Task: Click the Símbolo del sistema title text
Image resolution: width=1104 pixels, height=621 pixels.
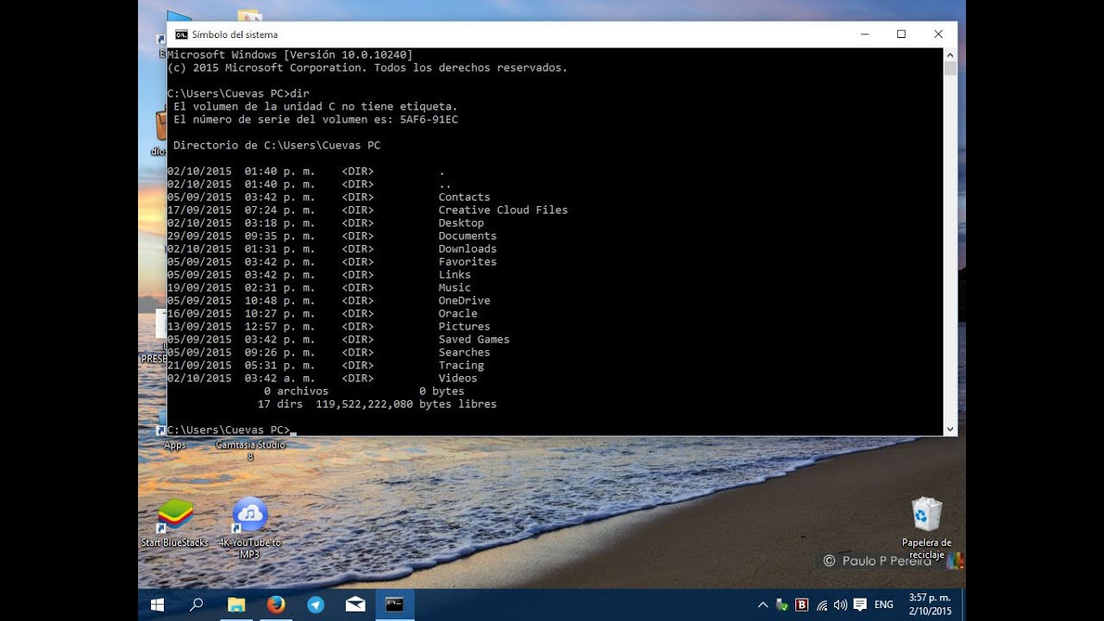Action: 235,34
